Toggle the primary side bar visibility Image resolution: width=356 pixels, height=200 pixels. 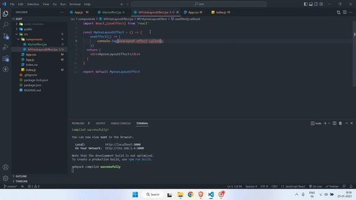(305, 4)
